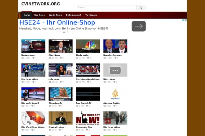Screen dimensions: 205x136
Task: Click views eye icon for Bloomberg Tv
Action: (50, 106)
